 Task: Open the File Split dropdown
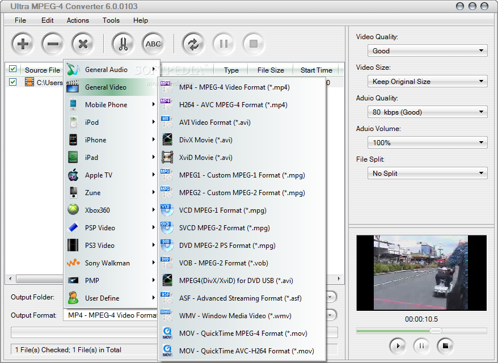click(427, 173)
